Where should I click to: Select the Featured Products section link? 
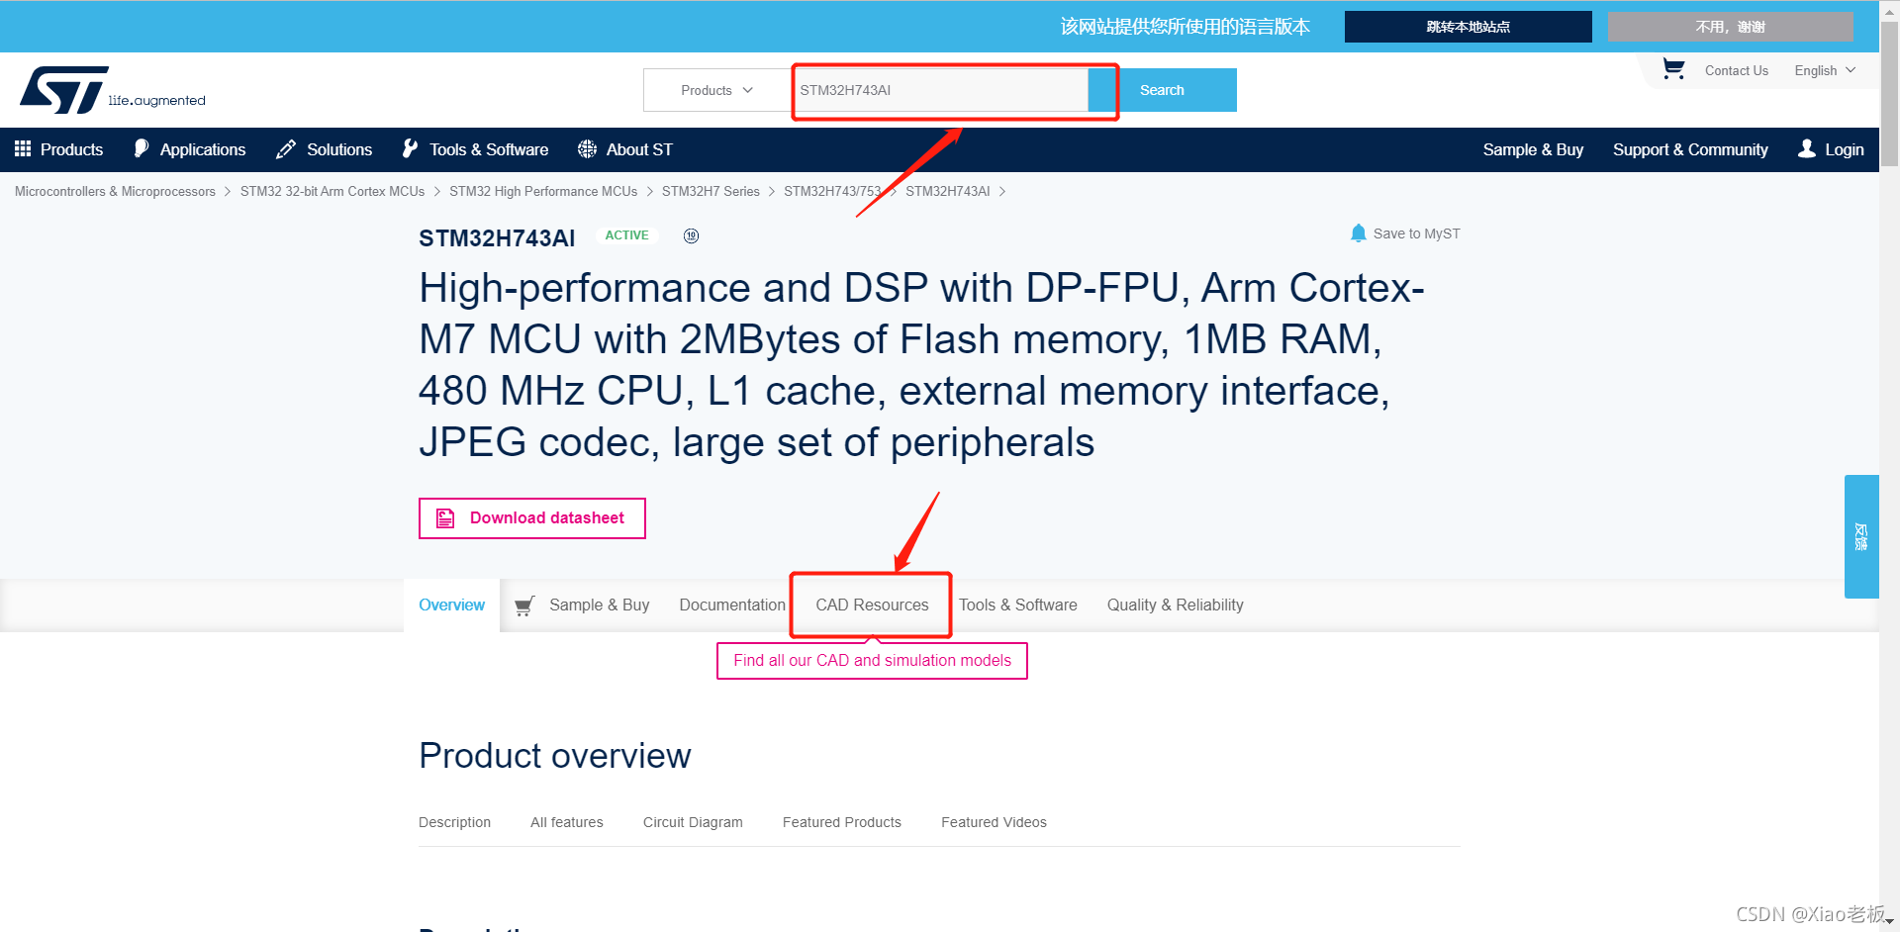pyautogui.click(x=842, y=822)
